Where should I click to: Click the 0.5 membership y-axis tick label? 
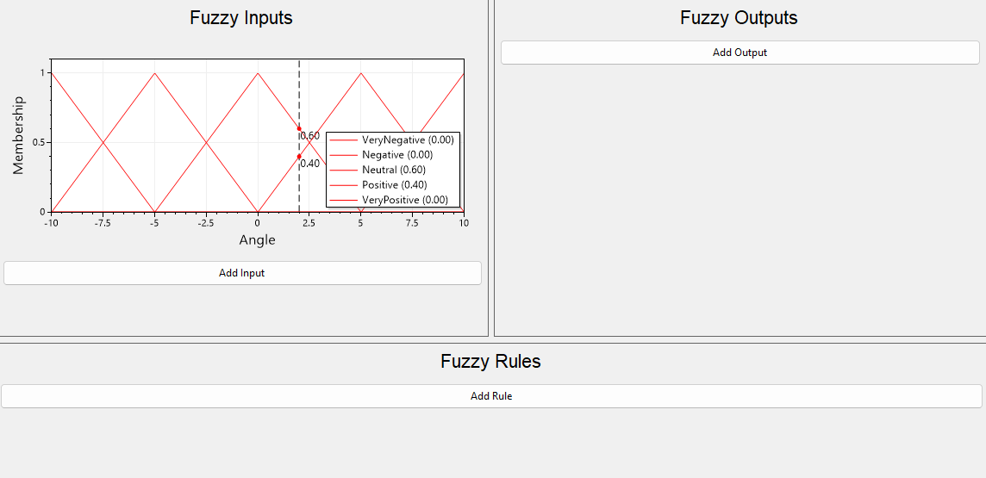coord(39,143)
